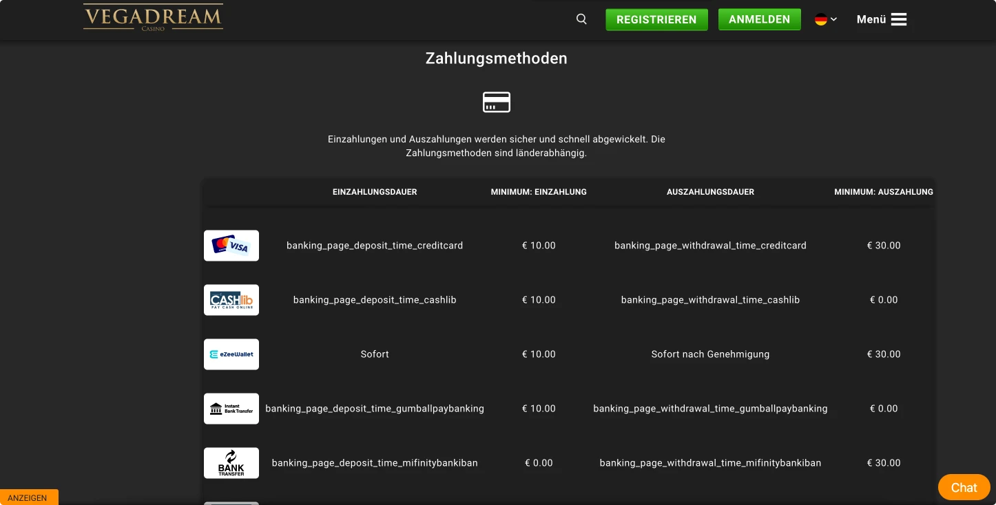The height and width of the screenshot is (505, 996).
Task: Select the CASHlib payment logo
Action: point(231,300)
